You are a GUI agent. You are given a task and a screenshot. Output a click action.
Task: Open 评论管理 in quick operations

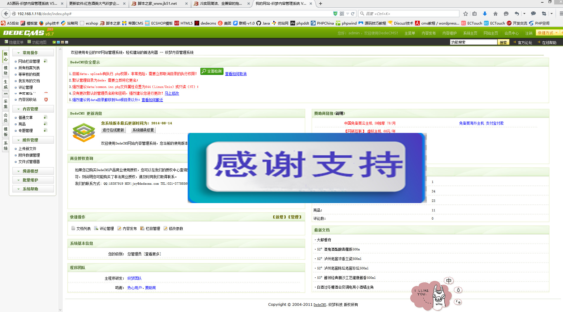coord(104,229)
